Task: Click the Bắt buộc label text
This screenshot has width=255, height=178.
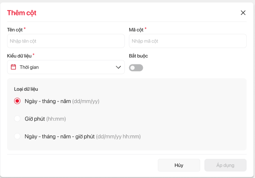Action: tap(138, 56)
